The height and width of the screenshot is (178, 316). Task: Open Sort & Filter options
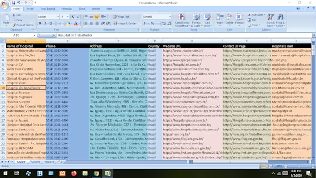tap(270, 20)
